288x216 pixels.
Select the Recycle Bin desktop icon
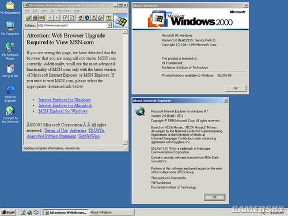coord(10,71)
